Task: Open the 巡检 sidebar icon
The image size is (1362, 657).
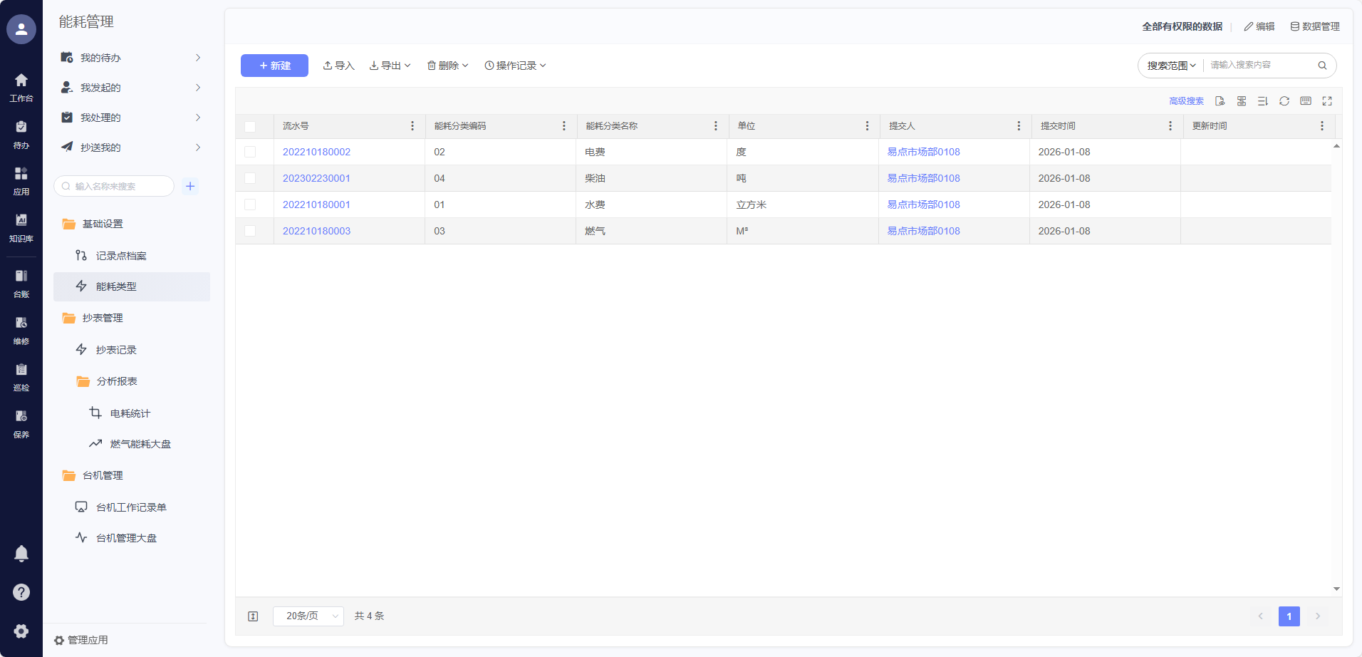Action: [x=21, y=376]
